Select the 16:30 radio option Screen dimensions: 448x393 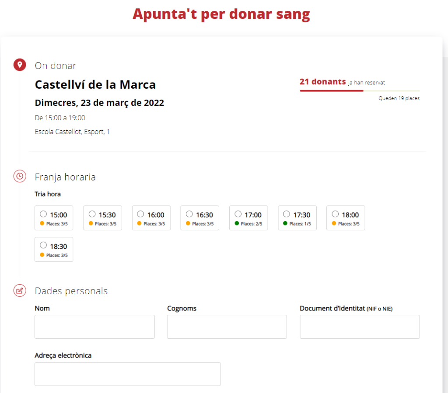pos(189,214)
